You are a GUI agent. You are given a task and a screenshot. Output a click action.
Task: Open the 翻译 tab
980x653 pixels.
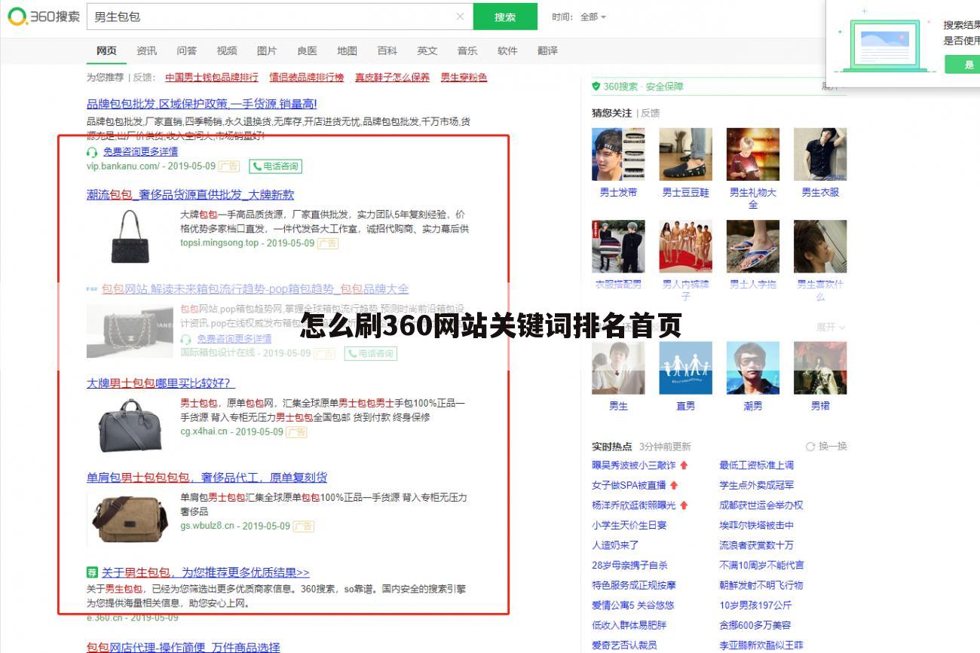[x=547, y=50]
